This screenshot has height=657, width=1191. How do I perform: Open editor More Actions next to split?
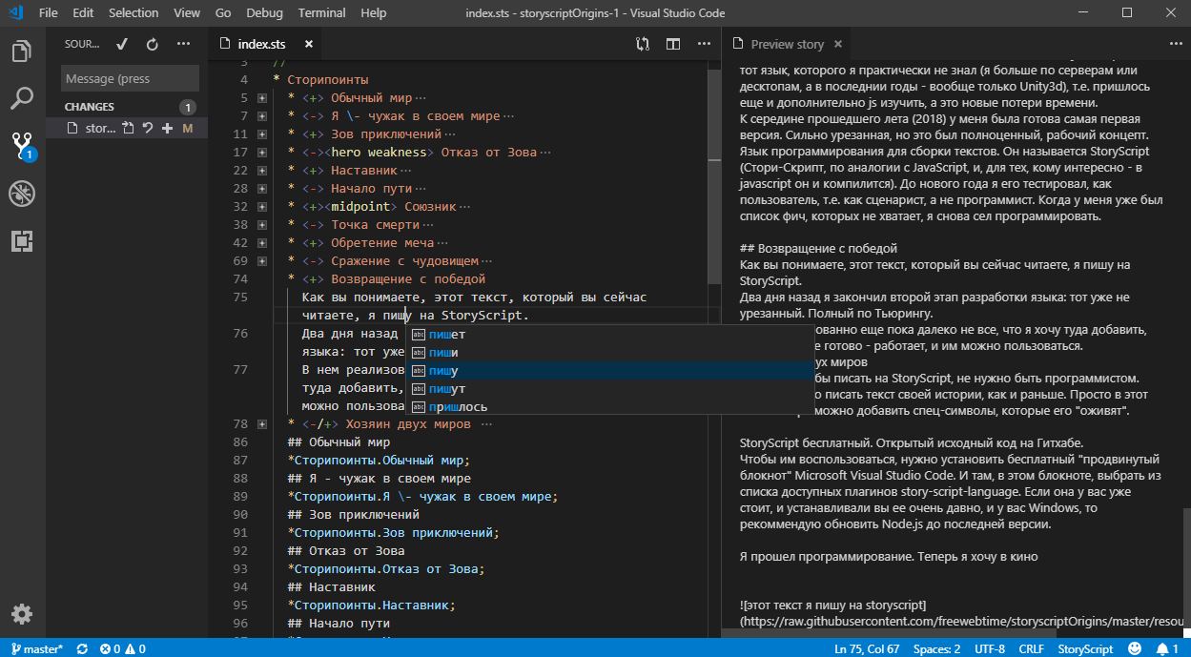703,44
